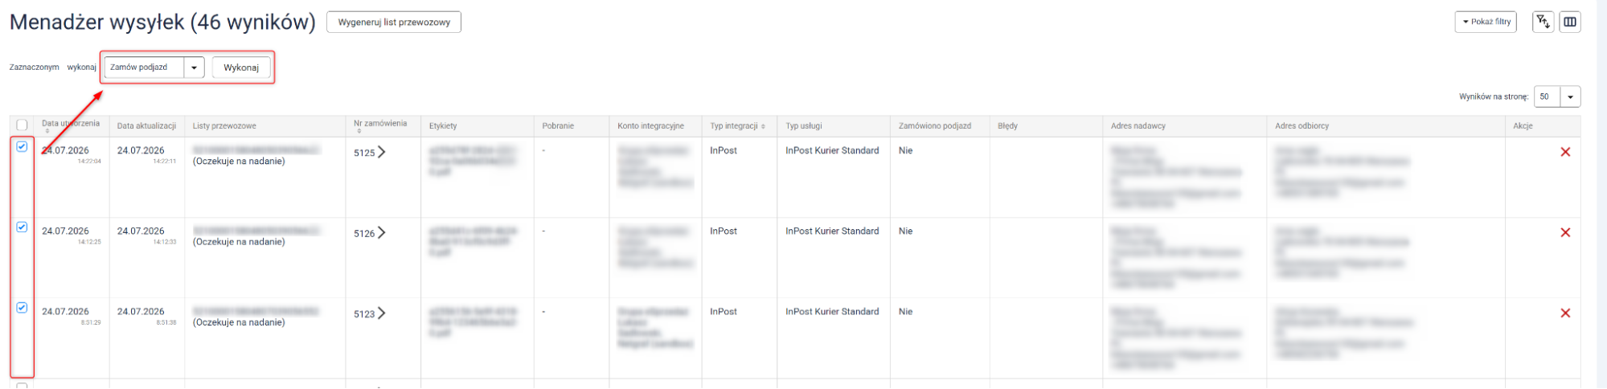Click the Wykonaj button
The image size is (1607, 389).
241,68
